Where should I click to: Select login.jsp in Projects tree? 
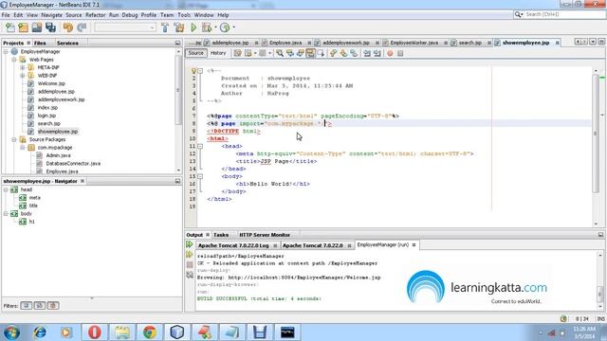[x=46, y=116]
